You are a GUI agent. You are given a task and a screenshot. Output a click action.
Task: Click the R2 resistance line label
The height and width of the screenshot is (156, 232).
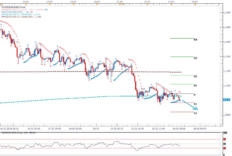[x=196, y=77]
